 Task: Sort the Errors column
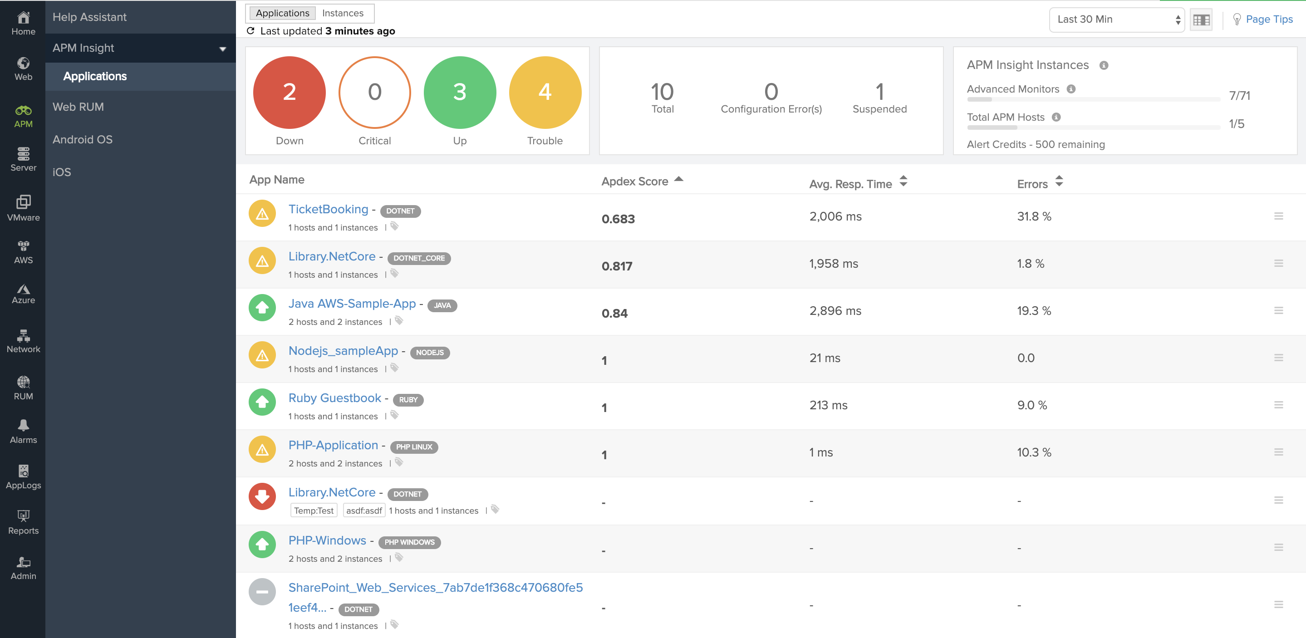click(1059, 181)
